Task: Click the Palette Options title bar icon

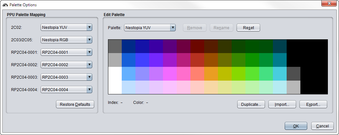Action: point(5,5)
